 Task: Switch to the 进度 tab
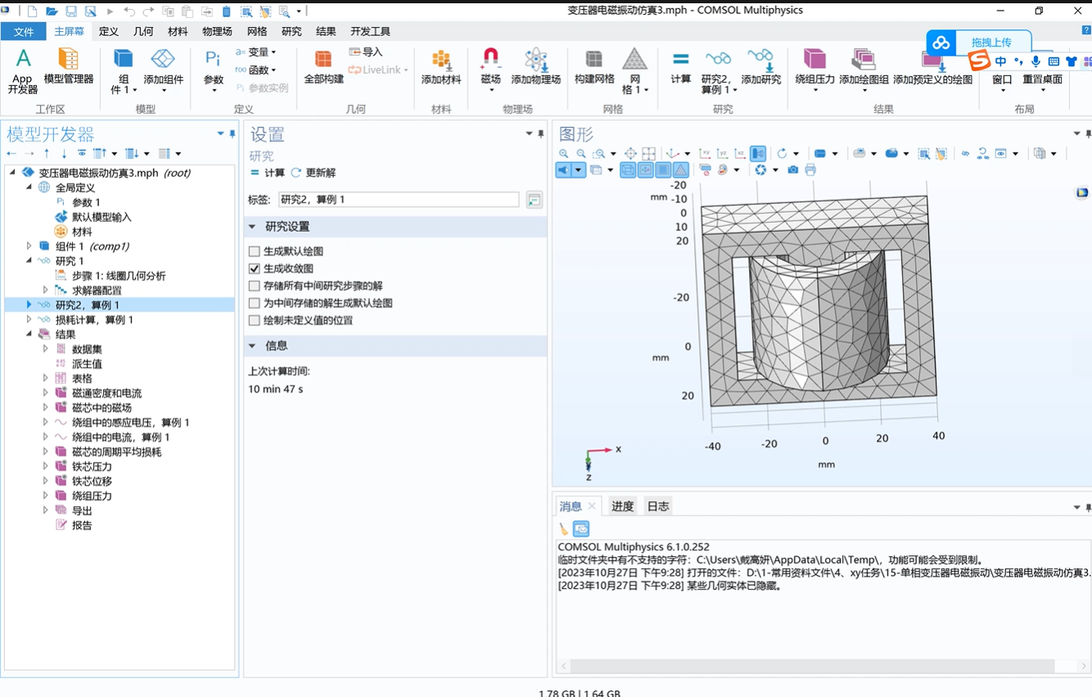[x=622, y=506]
